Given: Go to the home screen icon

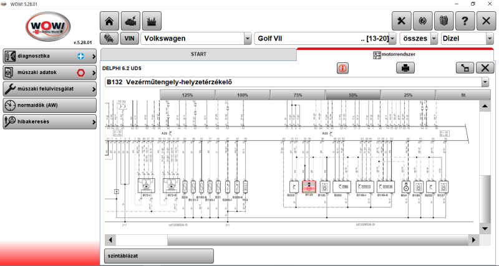Looking at the screenshot, I should [110, 21].
